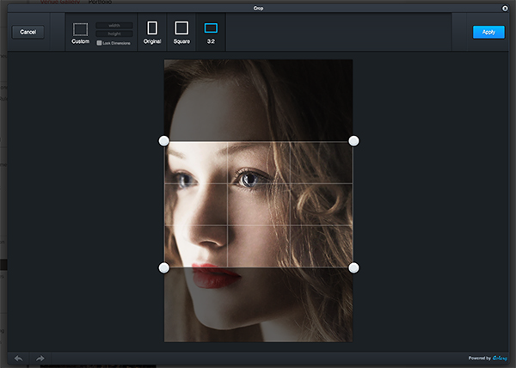Image resolution: width=516 pixels, height=368 pixels.
Task: Redo the last edit
Action: pos(40,359)
